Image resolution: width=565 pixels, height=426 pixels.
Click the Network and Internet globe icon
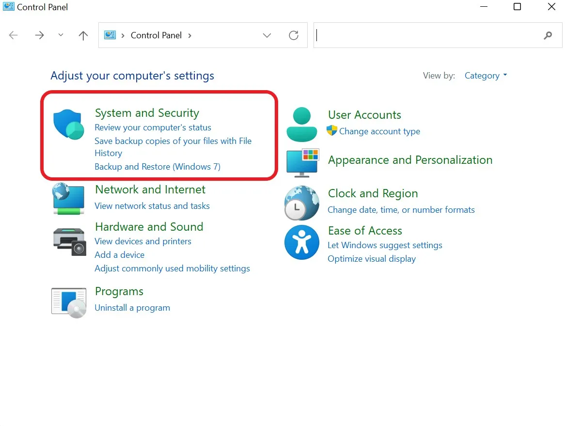pyautogui.click(x=68, y=198)
